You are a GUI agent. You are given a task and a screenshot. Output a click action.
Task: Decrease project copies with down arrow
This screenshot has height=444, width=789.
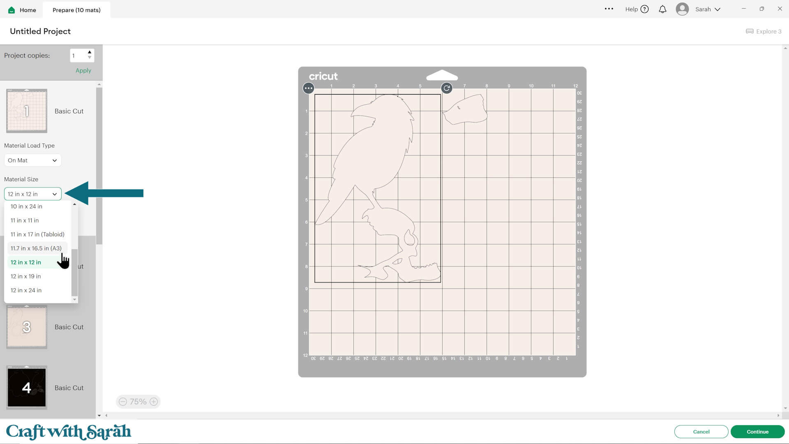(90, 58)
